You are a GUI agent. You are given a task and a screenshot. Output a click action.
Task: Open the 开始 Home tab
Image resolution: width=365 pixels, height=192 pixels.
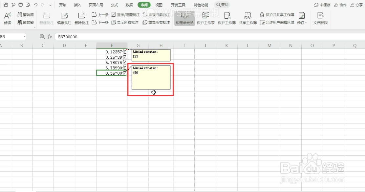click(63, 5)
